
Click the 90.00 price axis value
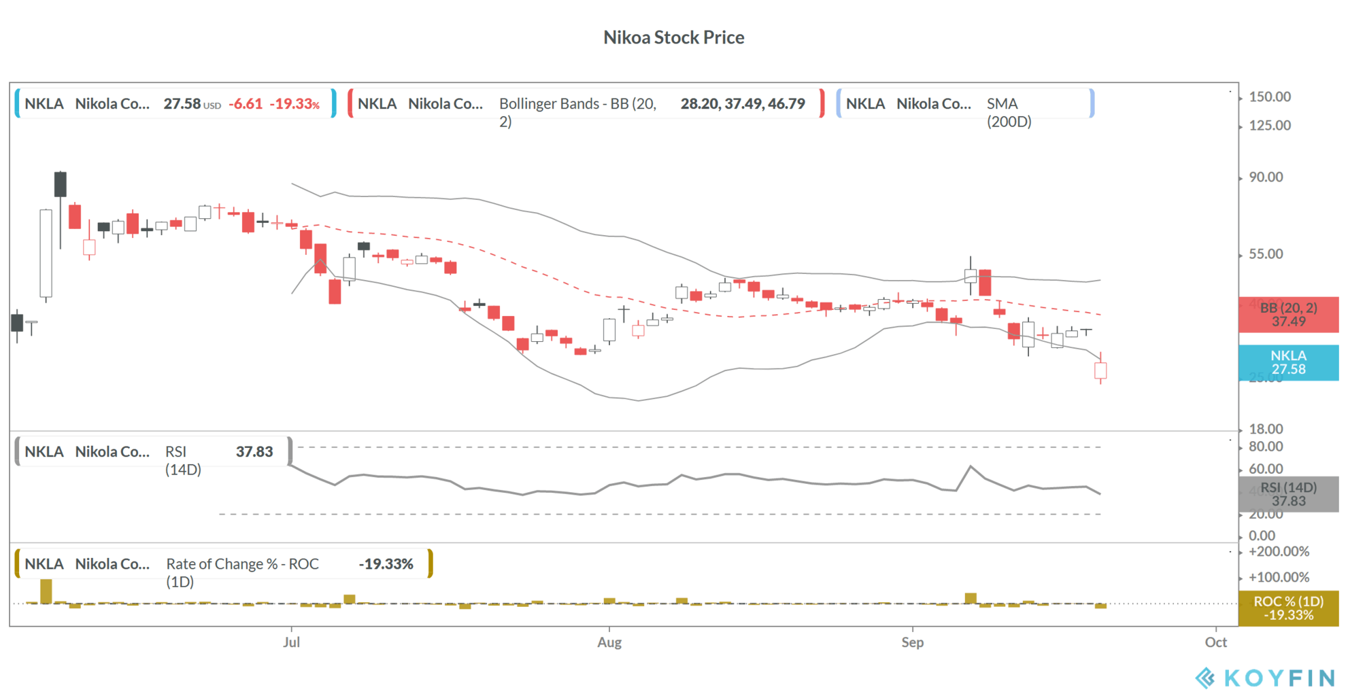[1266, 177]
